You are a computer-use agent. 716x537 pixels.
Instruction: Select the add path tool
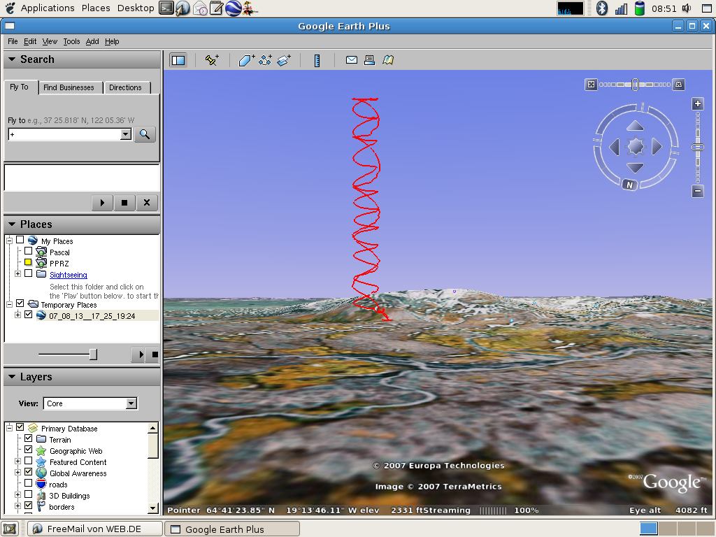tap(265, 60)
